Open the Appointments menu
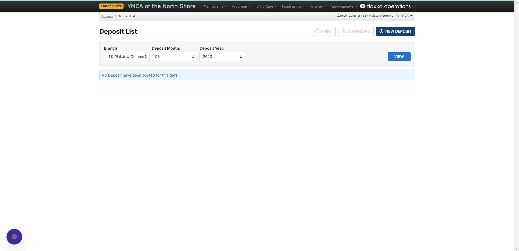 coord(342,6)
